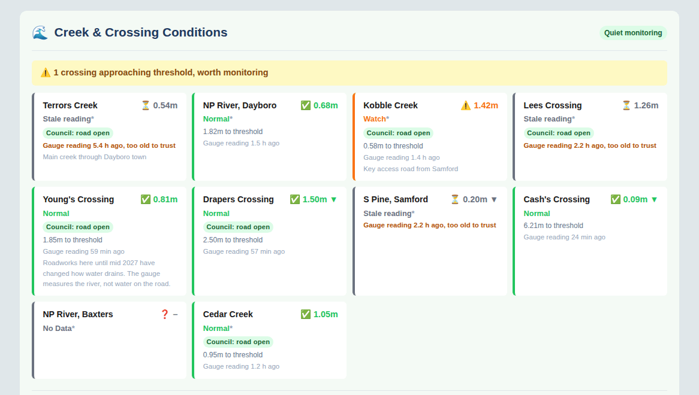Screen dimensions: 699x395
Task: Click the Council: road open badge on Terrors Creek
Action: [x=78, y=133]
